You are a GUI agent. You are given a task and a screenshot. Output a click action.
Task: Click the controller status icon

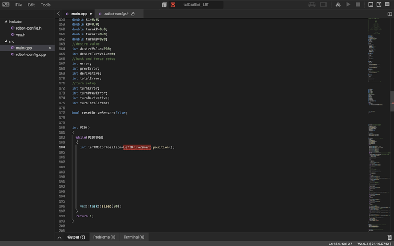312,5
